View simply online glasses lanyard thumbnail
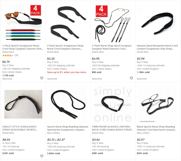This screenshot has width=181, height=161. click(113, 104)
